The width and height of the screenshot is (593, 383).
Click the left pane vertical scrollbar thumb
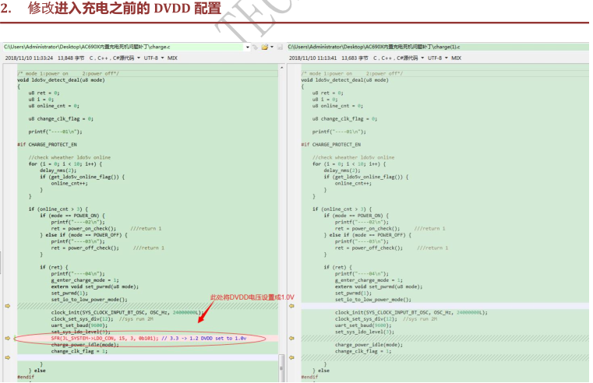[x=281, y=367]
